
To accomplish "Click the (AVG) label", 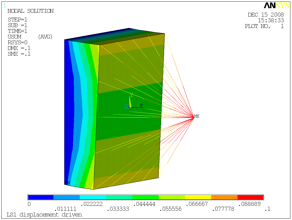I will 45,37.
